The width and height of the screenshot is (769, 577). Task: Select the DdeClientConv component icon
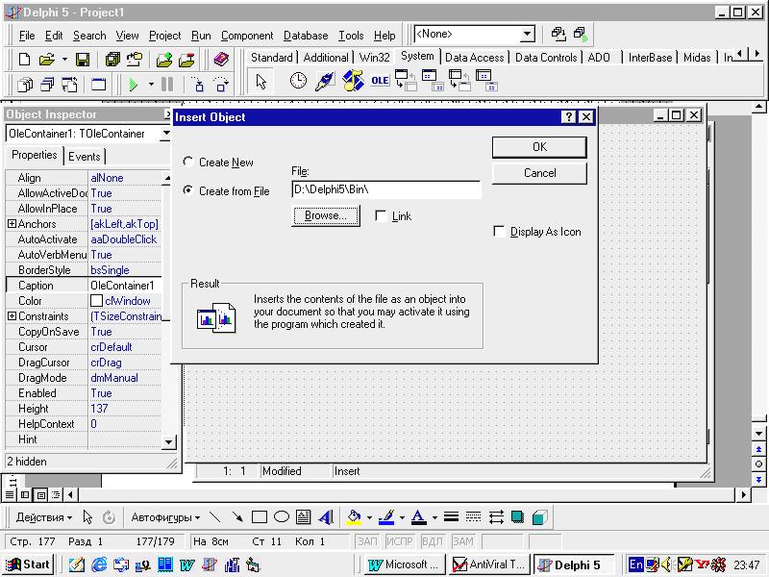click(406, 81)
